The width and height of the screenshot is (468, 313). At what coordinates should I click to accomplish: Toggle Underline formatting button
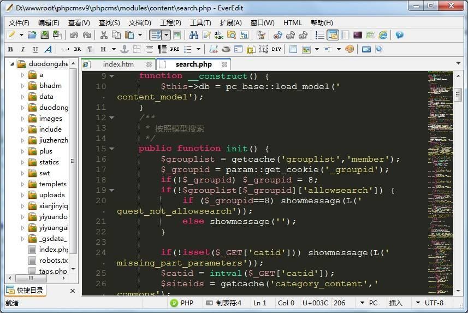[x=35, y=49]
